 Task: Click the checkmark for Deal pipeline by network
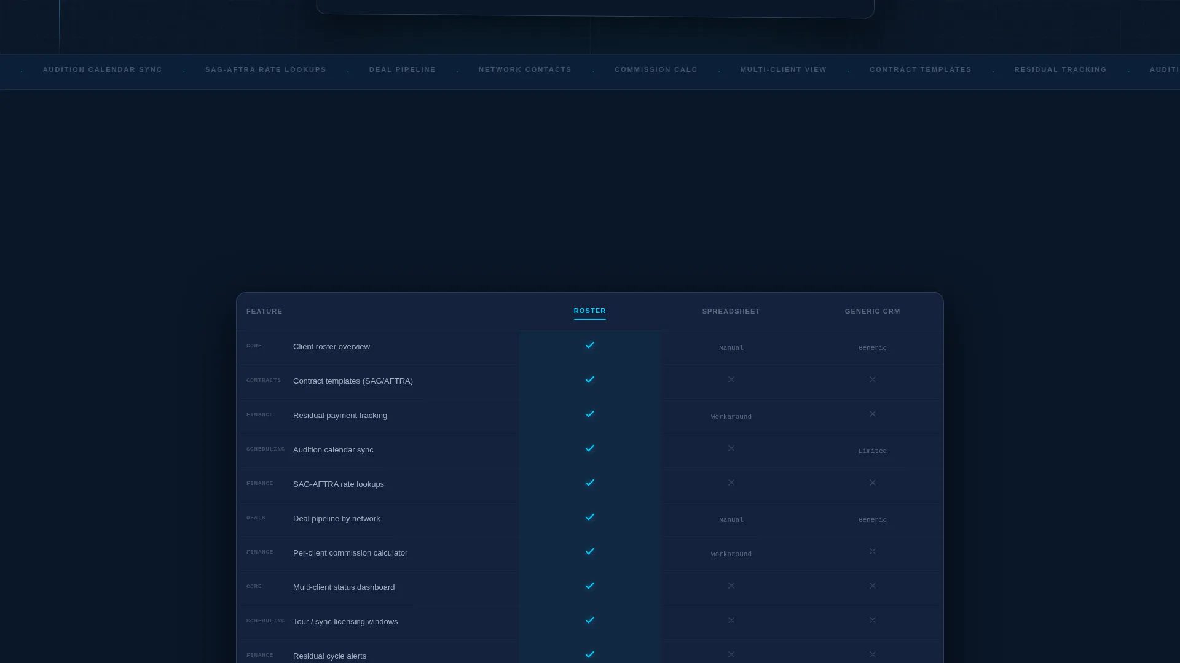(590, 517)
